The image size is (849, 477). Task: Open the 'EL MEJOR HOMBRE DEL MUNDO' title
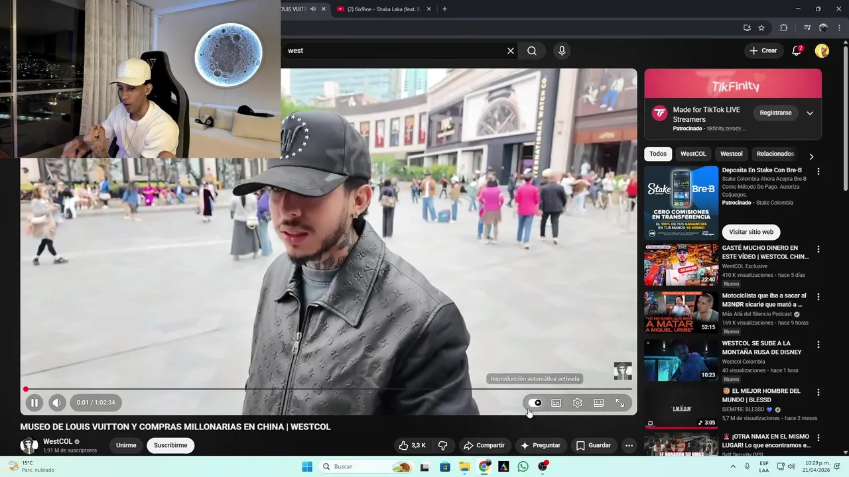coord(761,396)
